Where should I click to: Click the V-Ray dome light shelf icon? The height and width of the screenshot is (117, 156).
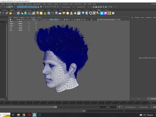(x=60, y=13)
